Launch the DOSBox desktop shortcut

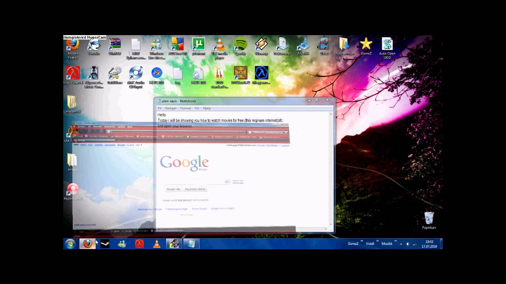(x=240, y=76)
